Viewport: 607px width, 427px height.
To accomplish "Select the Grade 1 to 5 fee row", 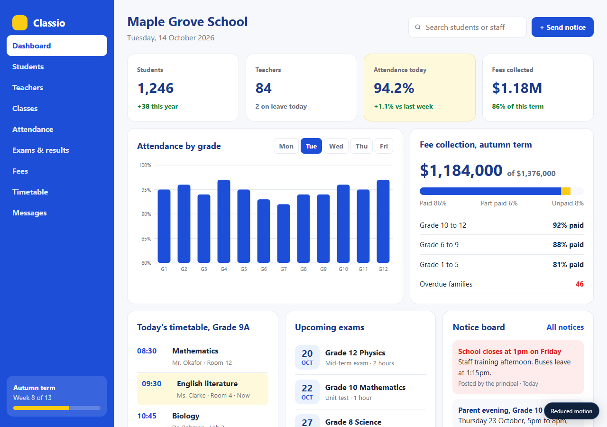I will click(502, 265).
